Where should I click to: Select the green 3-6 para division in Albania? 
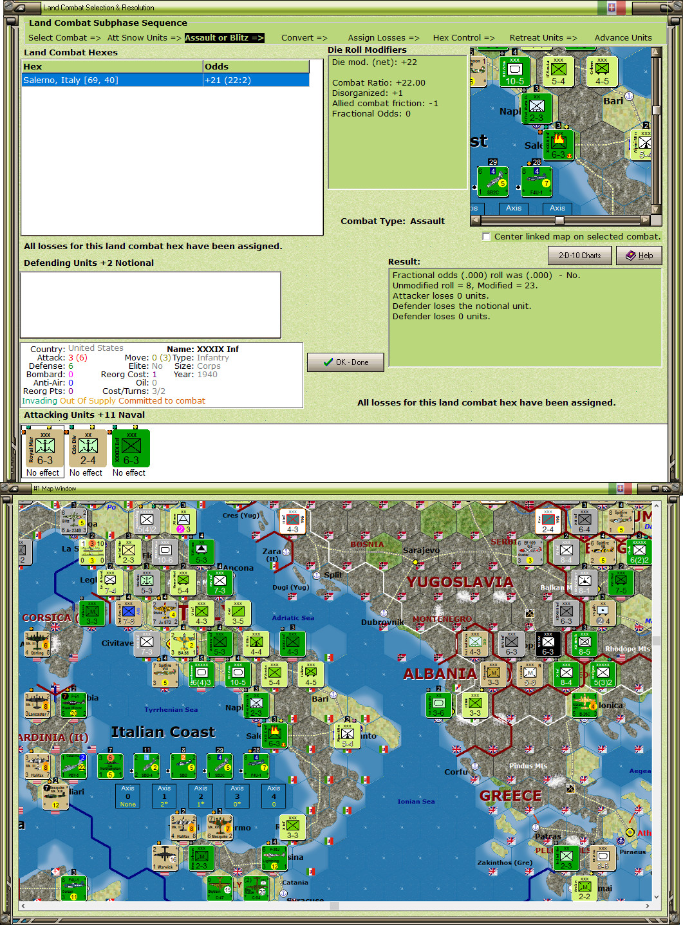coord(439,705)
